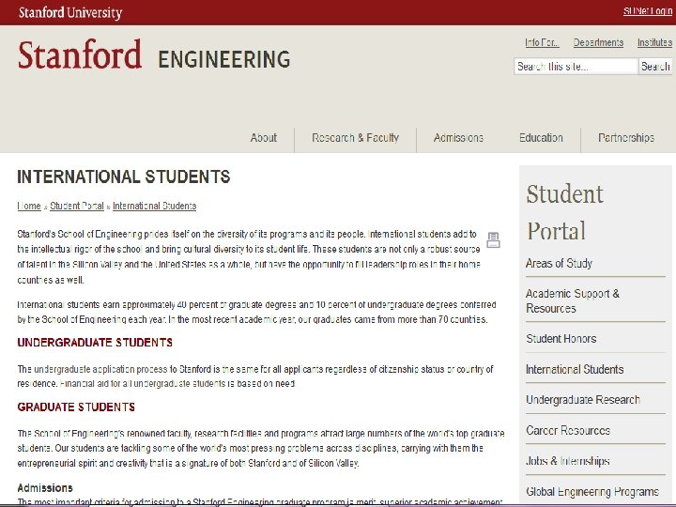Open Undergraduate Research sidebar link
The height and width of the screenshot is (507, 676).
(x=583, y=400)
